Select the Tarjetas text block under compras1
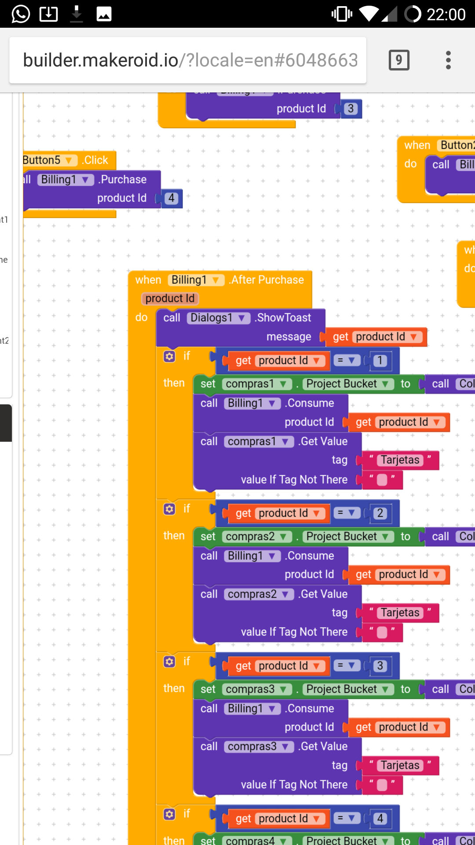This screenshot has height=845, width=475. click(400, 460)
